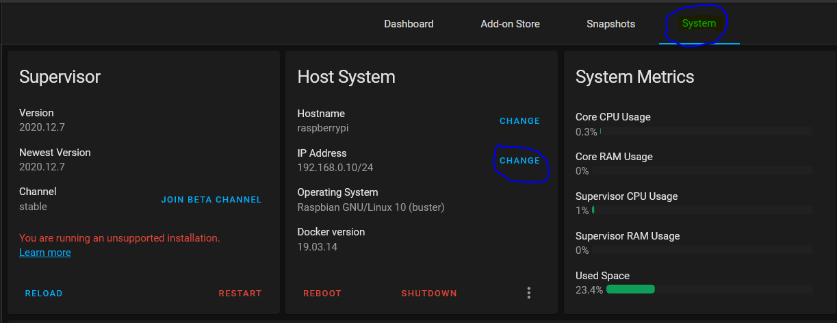This screenshot has width=837, height=323.
Task: Switch to the Dashboard tab
Action: tap(409, 24)
